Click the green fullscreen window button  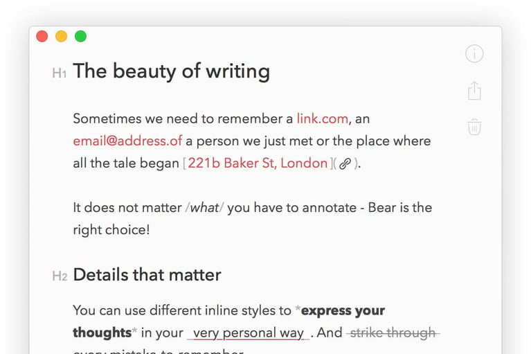(x=80, y=36)
